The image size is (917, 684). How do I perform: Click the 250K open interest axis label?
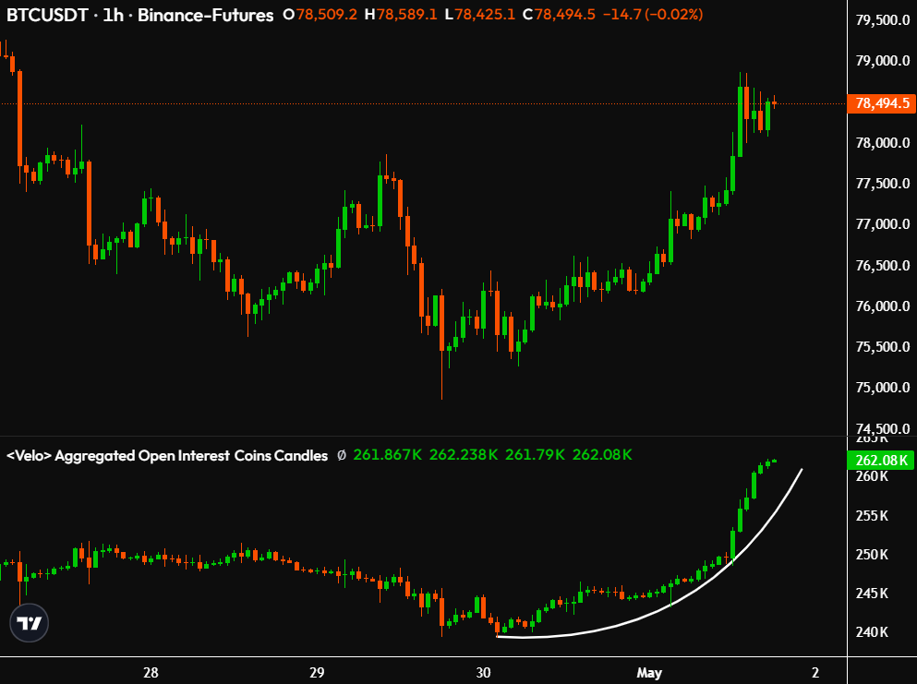872,554
